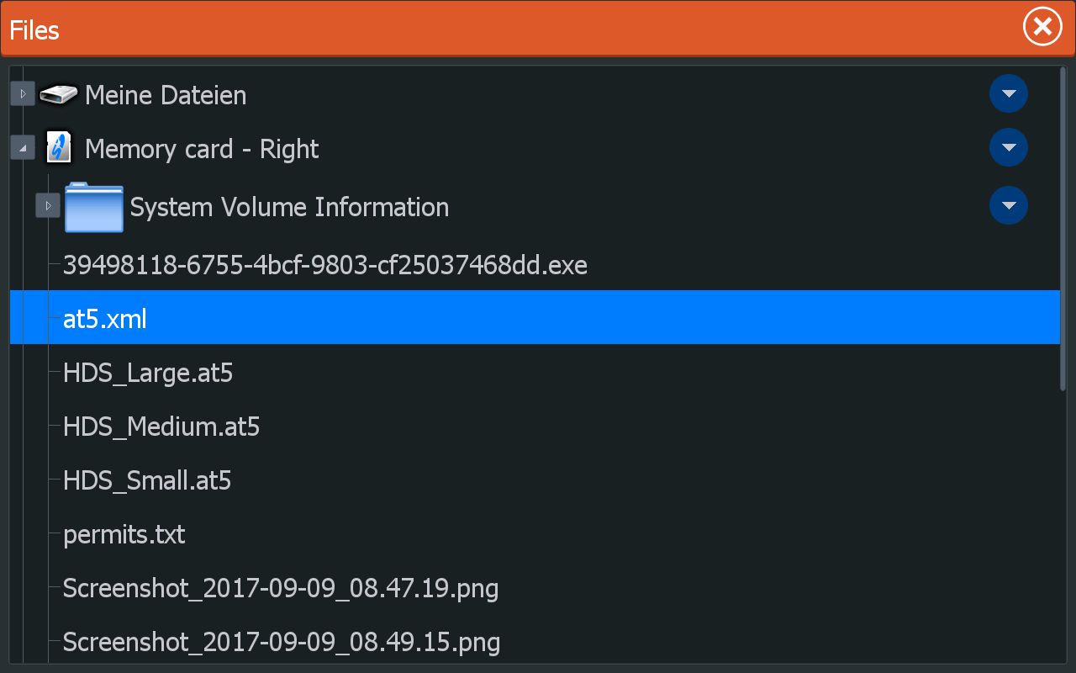Select the at5.xml file
This screenshot has height=673, width=1076.
[105, 319]
